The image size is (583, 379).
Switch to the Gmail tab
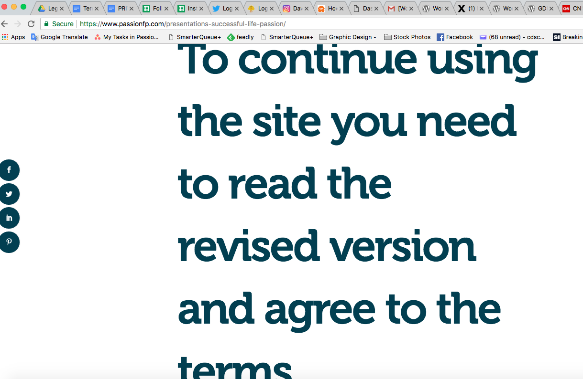[397, 8]
